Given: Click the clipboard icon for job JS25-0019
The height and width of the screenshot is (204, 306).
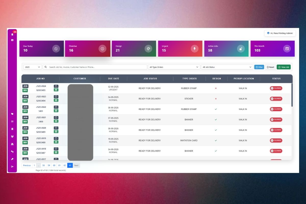Looking at the screenshot, I should point(56,138).
